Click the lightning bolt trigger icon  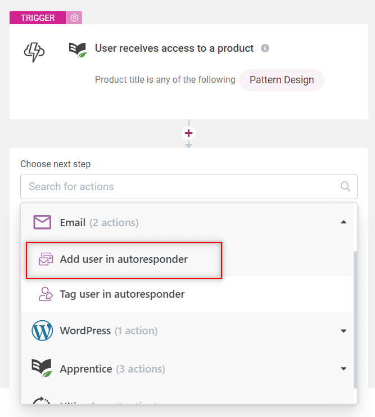pos(34,52)
